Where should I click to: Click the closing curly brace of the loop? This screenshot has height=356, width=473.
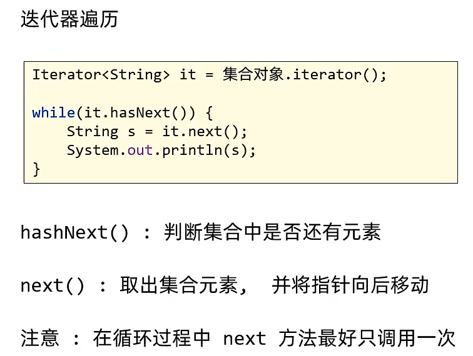[36, 169]
